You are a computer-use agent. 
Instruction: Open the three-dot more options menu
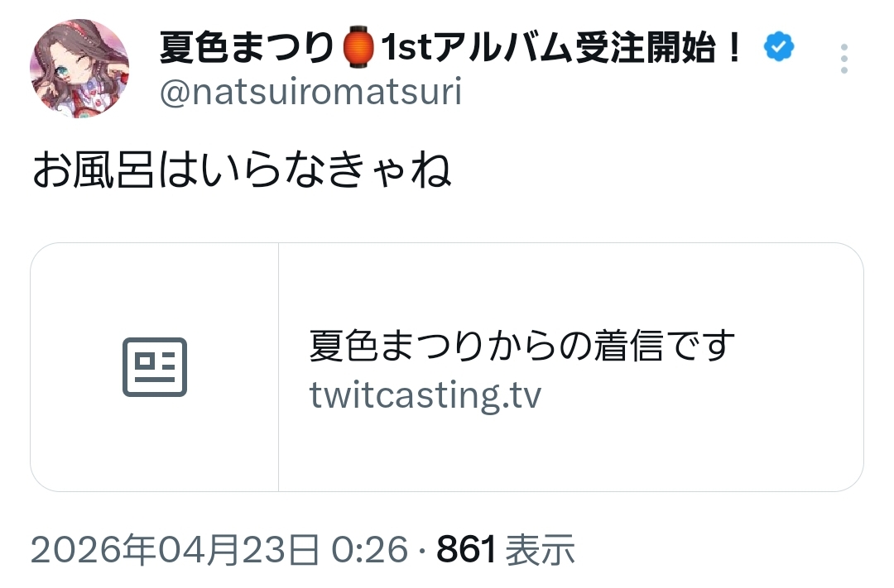coord(844,58)
